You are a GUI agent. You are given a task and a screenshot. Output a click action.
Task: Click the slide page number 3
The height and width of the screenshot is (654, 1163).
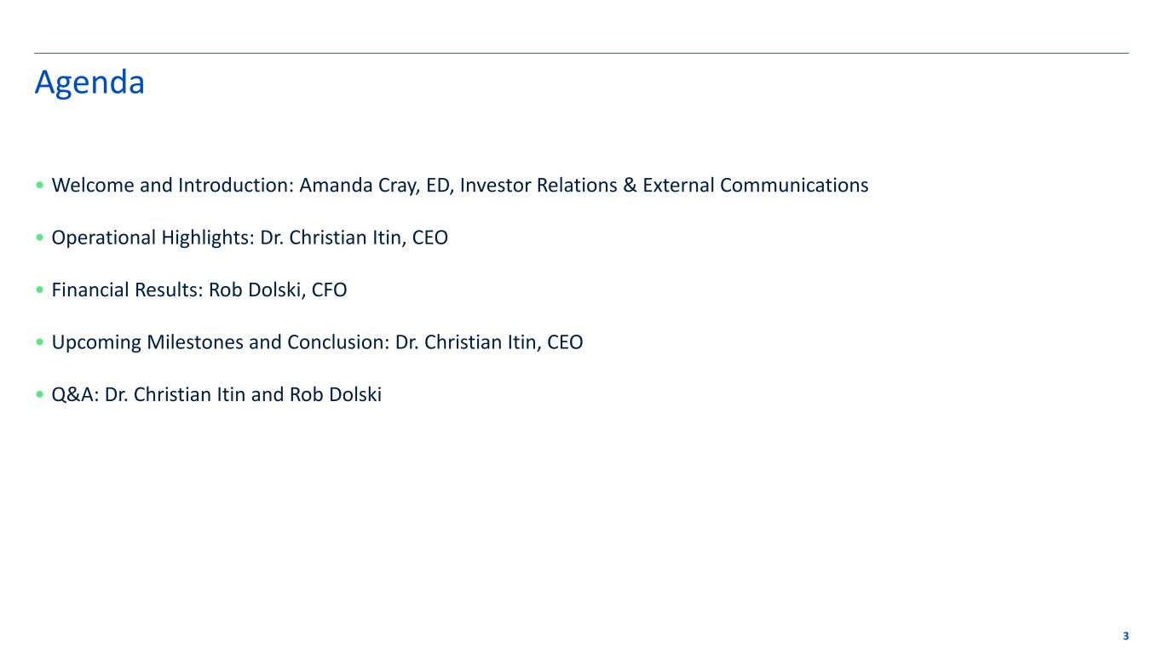(1126, 636)
